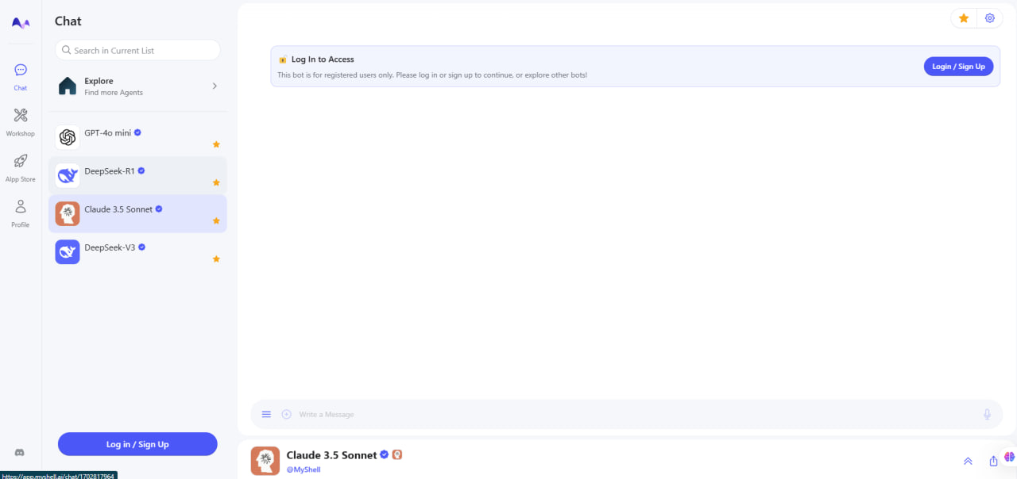Click the Claude 3.5 Sonnet list avatar
Image resolution: width=1017 pixels, height=479 pixels.
(x=68, y=213)
